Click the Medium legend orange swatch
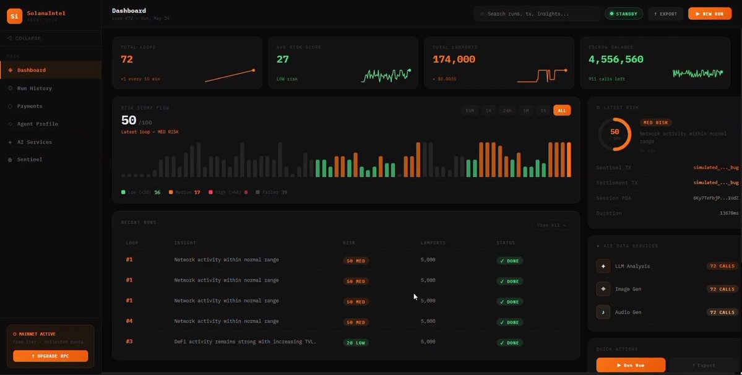Image resolution: width=742 pixels, height=375 pixels. pos(171,192)
